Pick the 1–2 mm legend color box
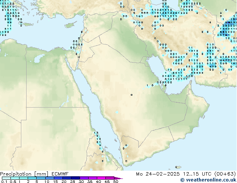 click(x=24, y=178)
